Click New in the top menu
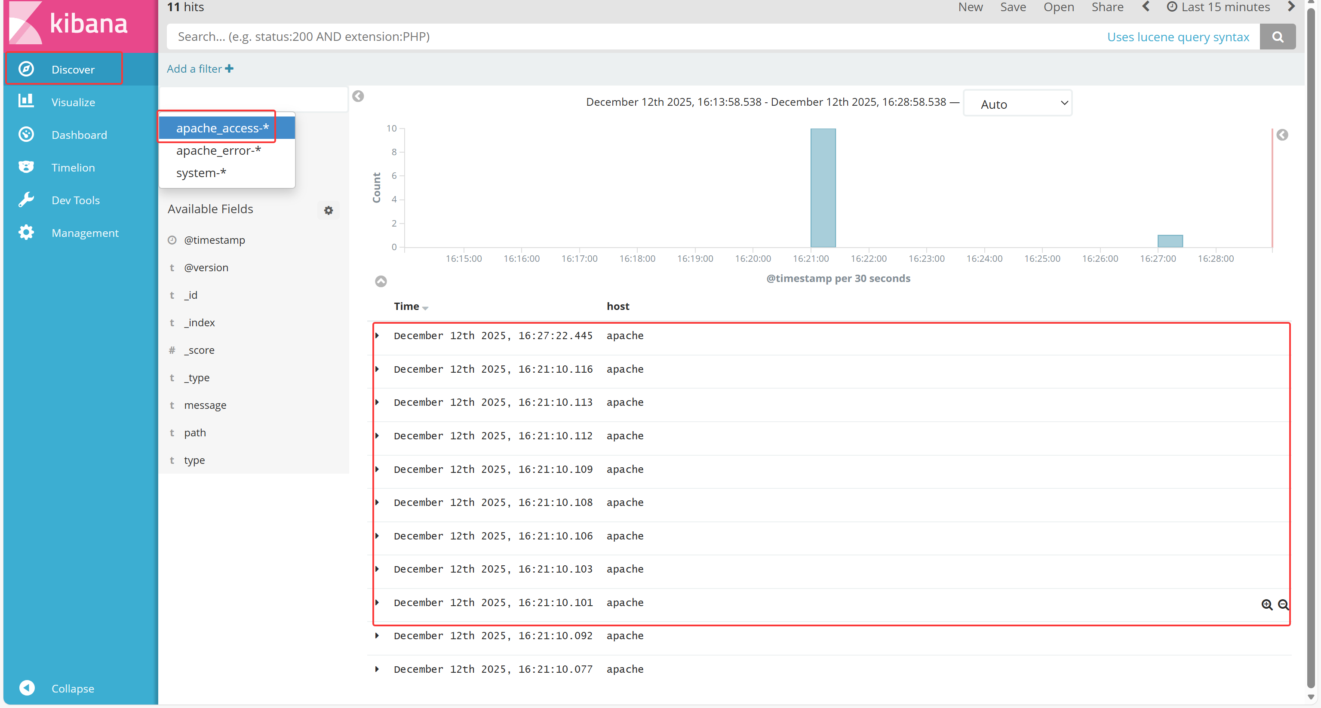 pyautogui.click(x=970, y=7)
